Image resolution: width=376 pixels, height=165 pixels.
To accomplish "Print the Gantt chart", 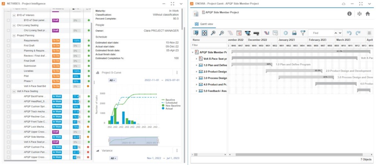I will [x=294, y=33].
